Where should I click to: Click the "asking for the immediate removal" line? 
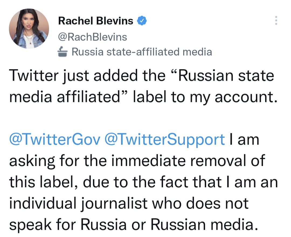[x=137, y=161]
